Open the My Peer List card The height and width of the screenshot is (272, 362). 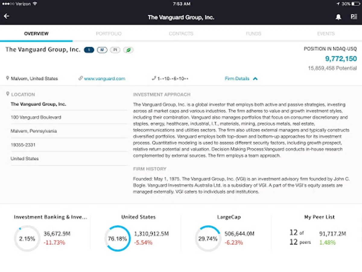319,231
